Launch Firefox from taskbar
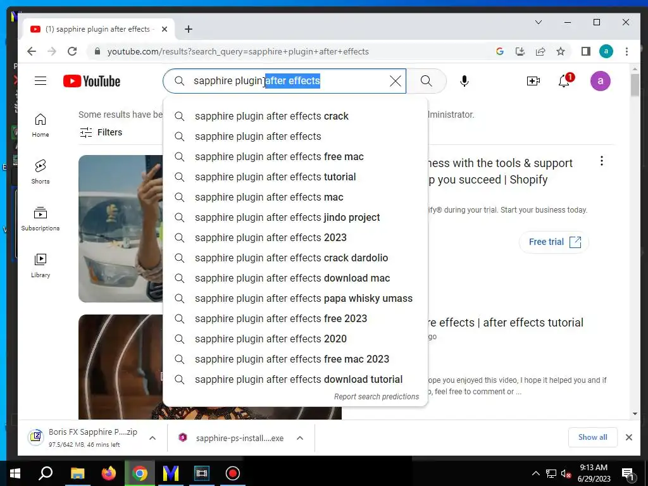This screenshot has width=648, height=486. (x=109, y=473)
